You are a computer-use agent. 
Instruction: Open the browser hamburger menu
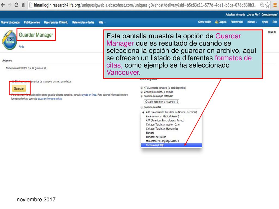[x=275, y=5]
